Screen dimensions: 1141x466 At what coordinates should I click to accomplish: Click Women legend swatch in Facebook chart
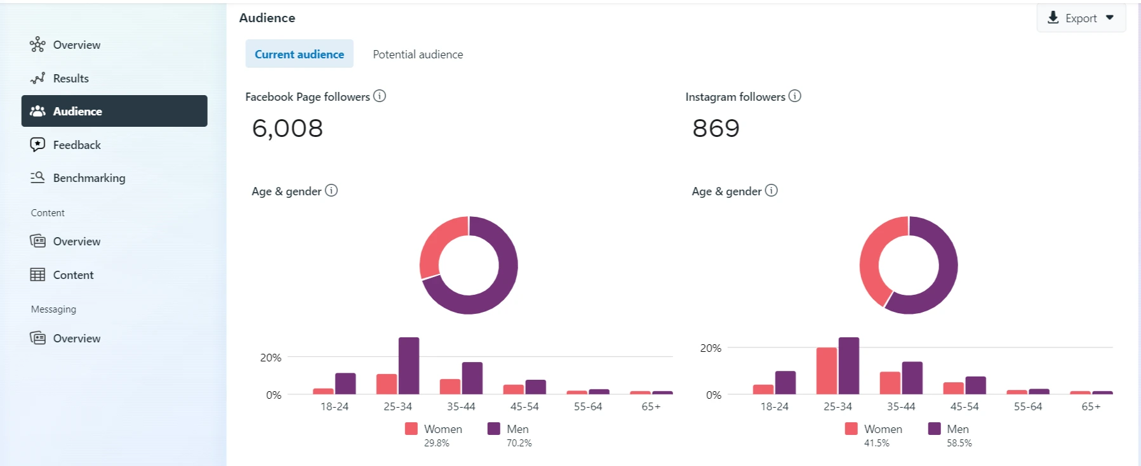coord(411,429)
